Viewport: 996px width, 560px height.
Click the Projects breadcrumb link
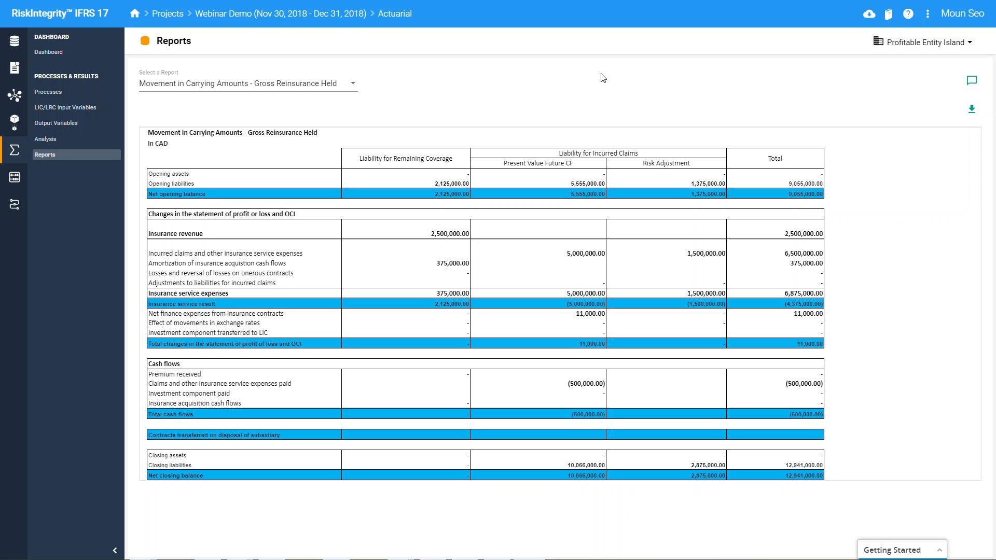[168, 13]
